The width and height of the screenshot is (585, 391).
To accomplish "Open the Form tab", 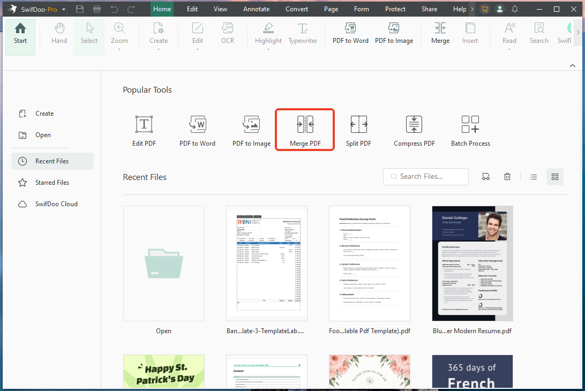I will [x=362, y=9].
